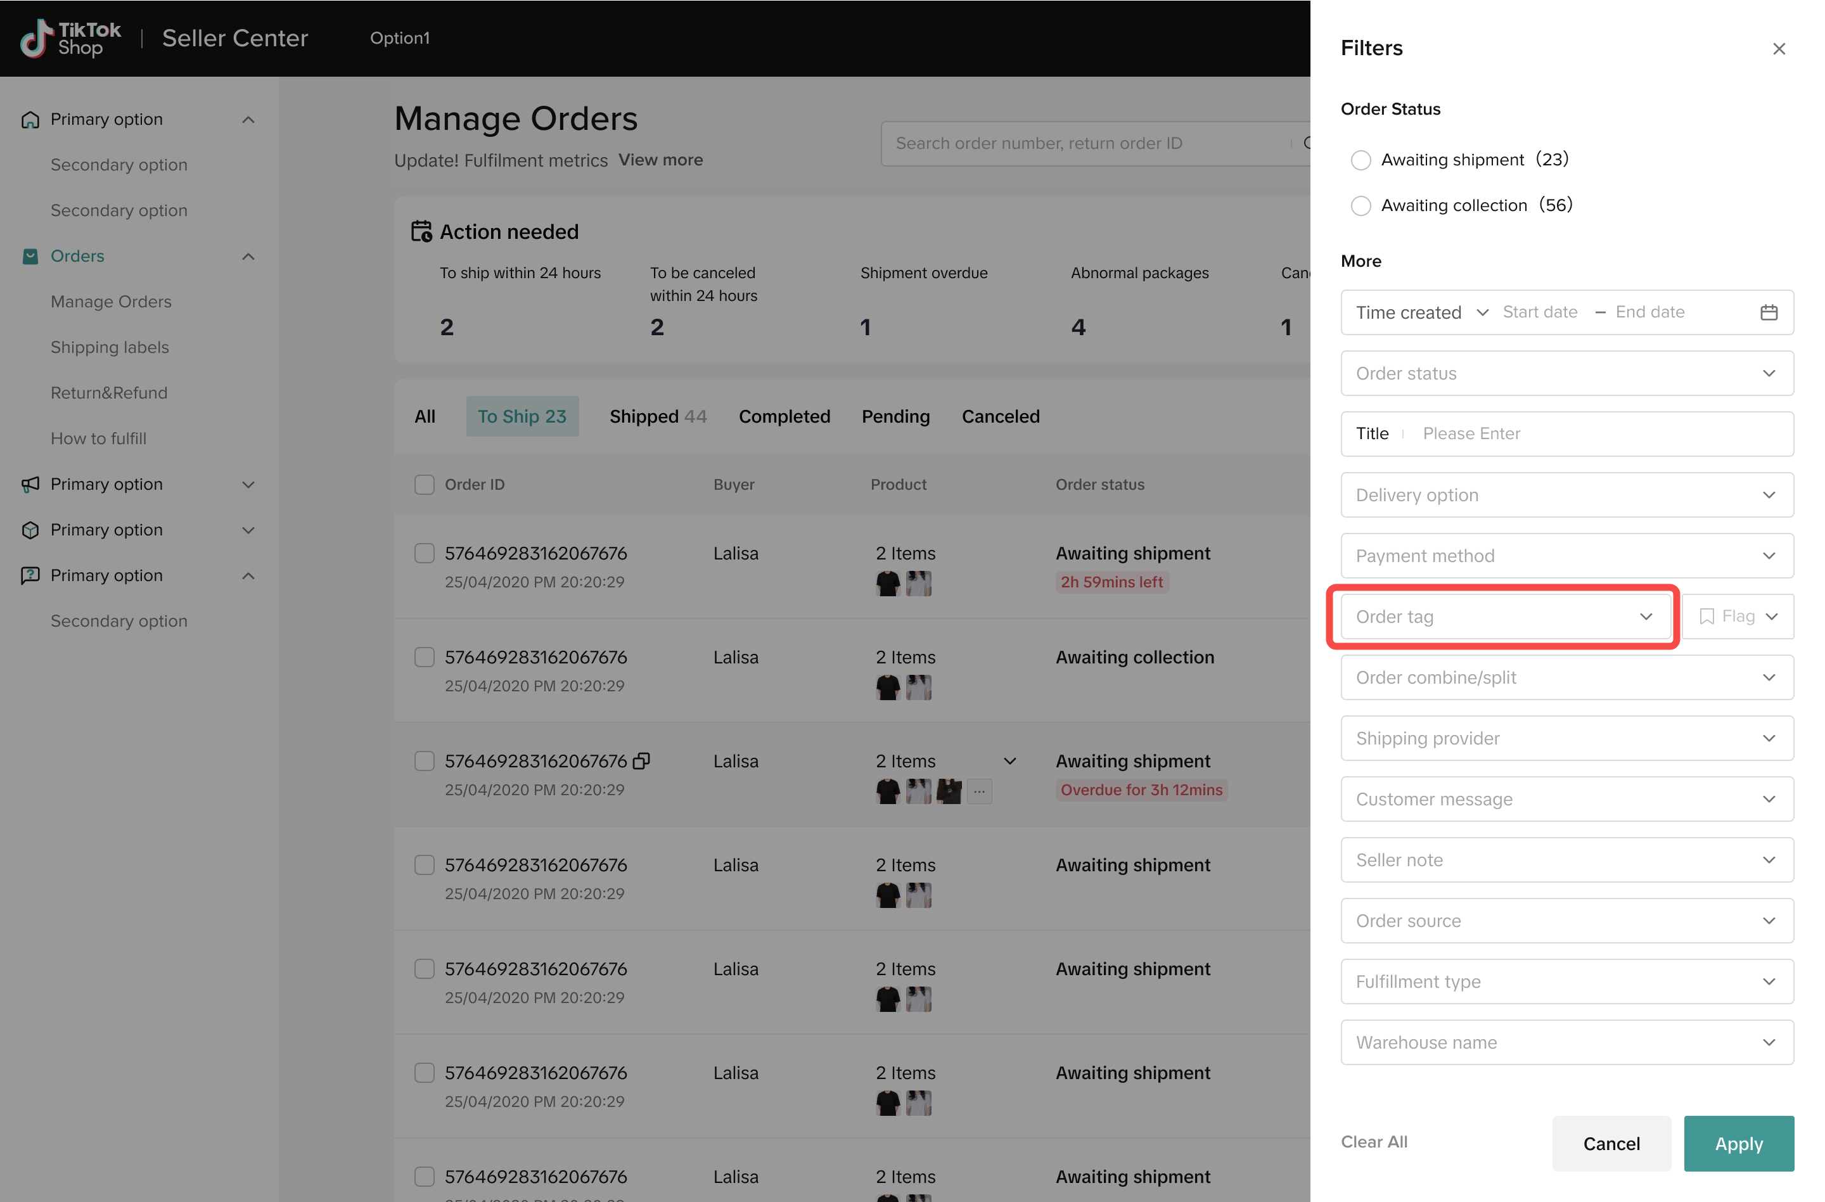Check the select-all Order ID checkbox
1825x1202 pixels.
click(x=424, y=485)
